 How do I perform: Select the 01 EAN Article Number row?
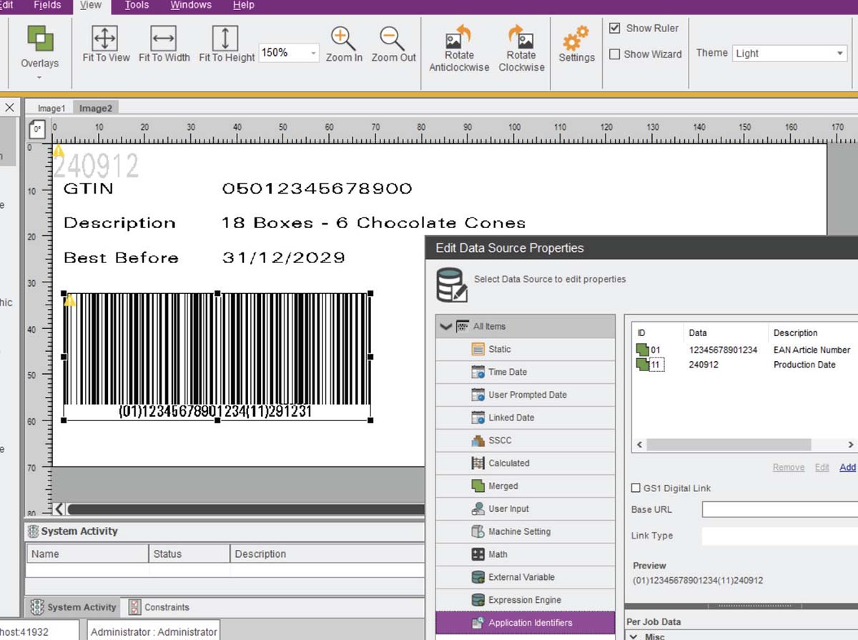click(744, 350)
